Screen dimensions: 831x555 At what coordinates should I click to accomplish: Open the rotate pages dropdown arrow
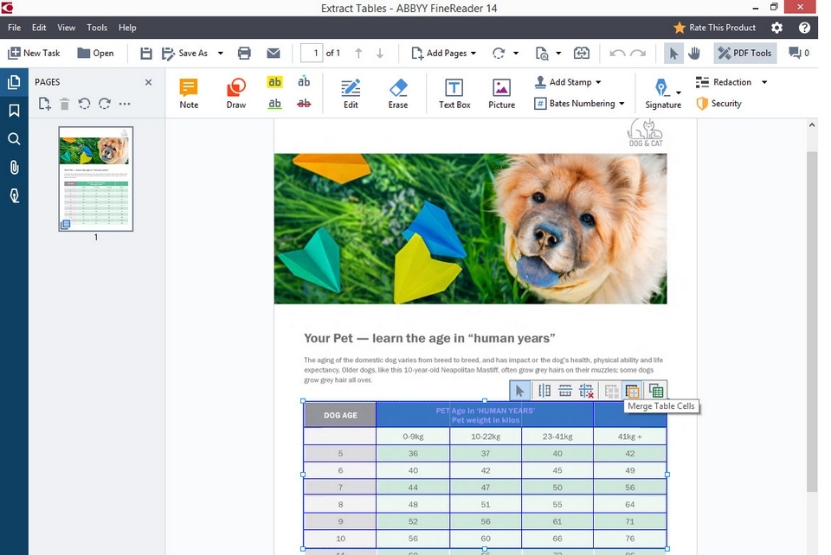click(516, 53)
